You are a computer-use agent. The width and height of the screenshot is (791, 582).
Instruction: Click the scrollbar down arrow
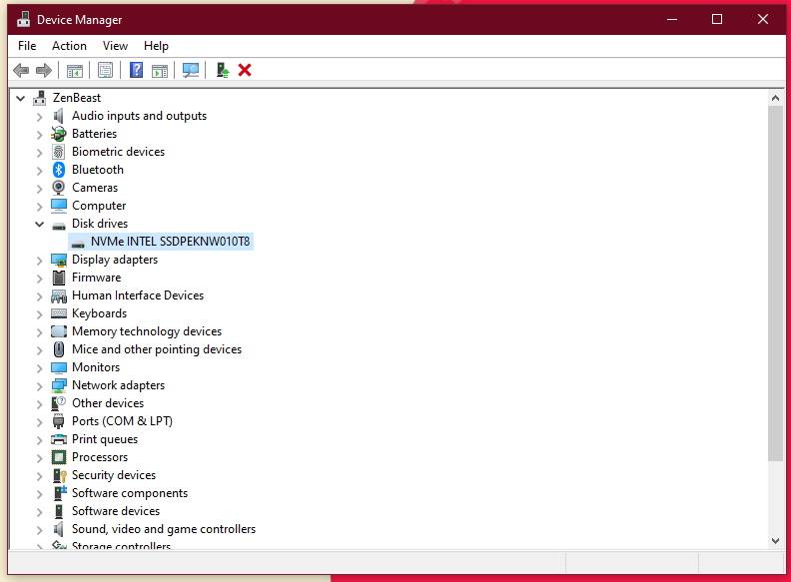pos(775,541)
